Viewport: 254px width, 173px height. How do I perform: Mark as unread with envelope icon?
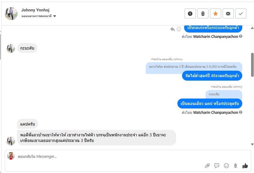tap(228, 13)
